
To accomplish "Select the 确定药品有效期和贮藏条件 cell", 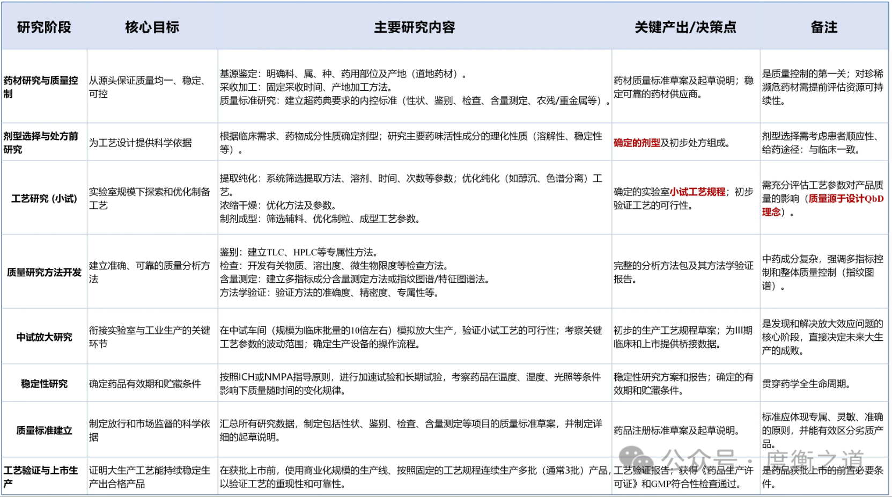I will [145, 384].
